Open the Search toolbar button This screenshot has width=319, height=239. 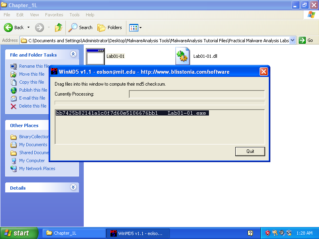[81, 27]
